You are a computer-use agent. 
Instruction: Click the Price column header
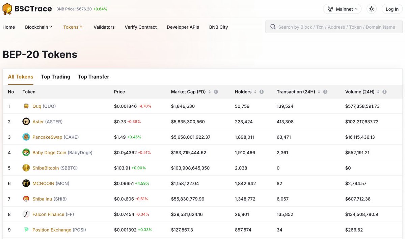tap(119, 92)
